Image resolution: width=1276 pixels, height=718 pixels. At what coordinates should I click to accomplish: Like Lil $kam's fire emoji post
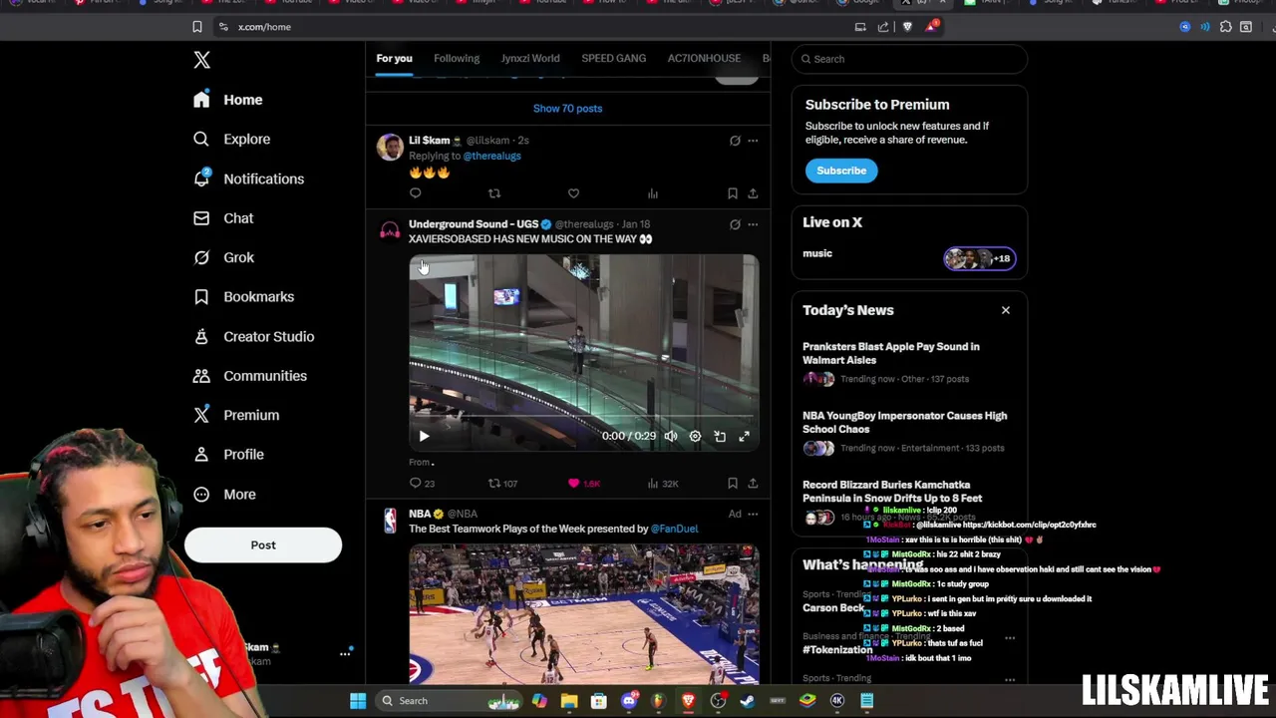click(x=573, y=193)
